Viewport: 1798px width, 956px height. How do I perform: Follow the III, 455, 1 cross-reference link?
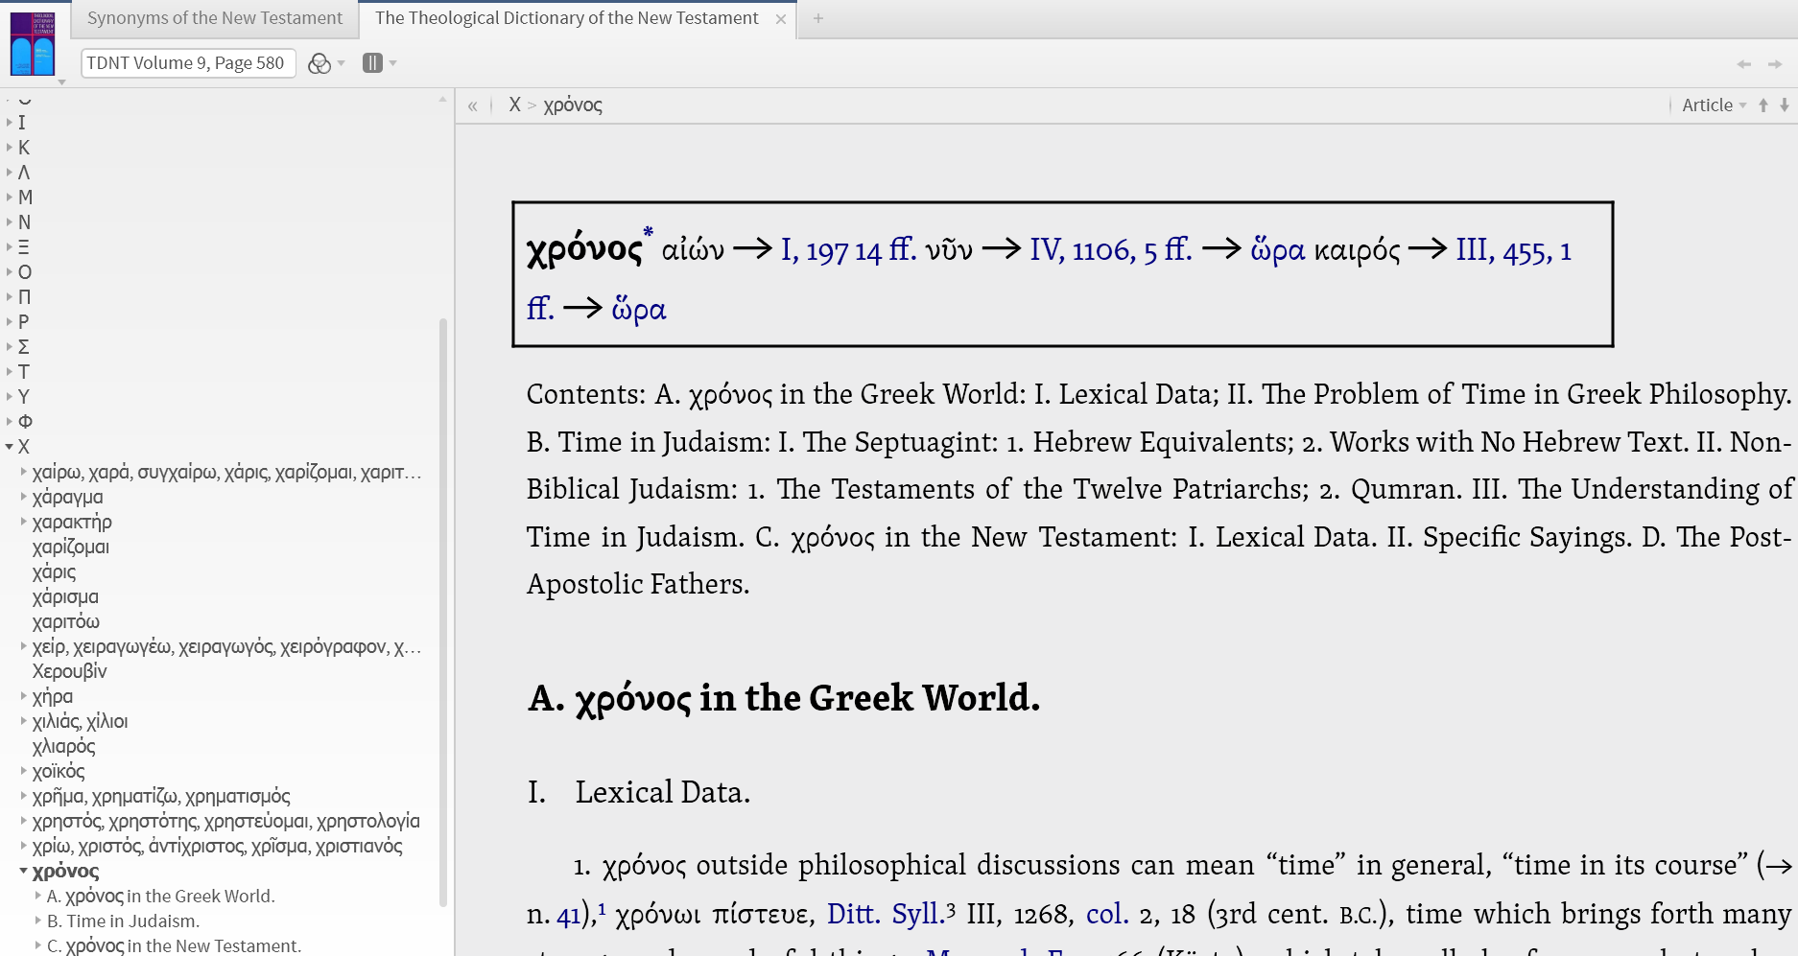[x=1513, y=250]
